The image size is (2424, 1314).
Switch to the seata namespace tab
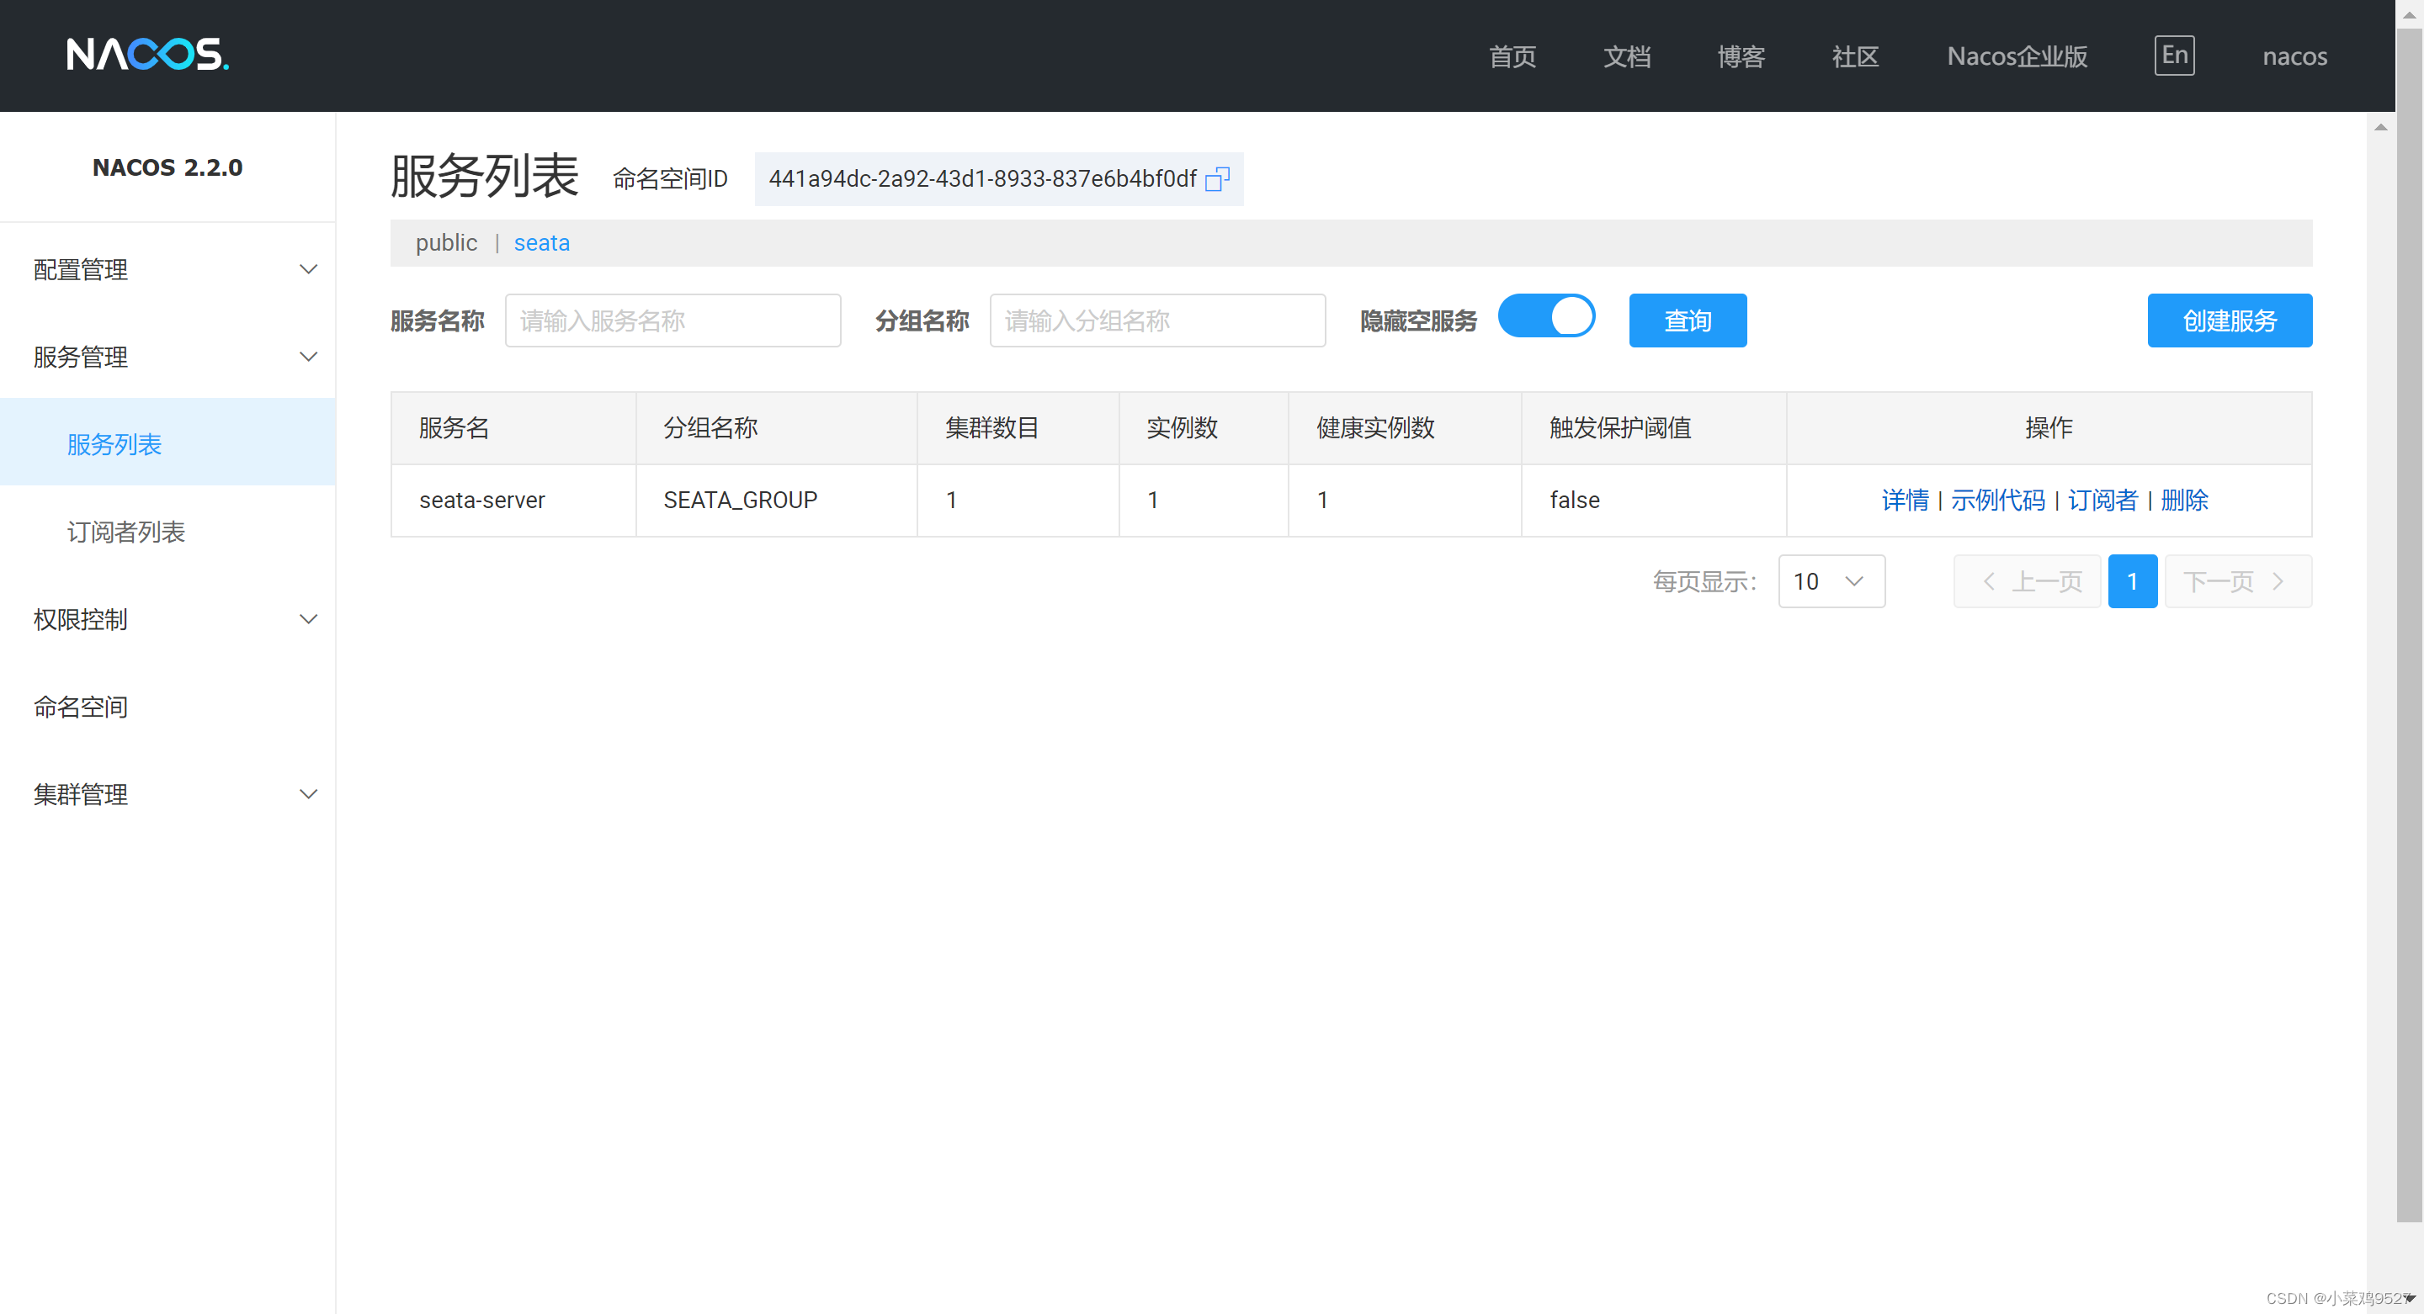tap(541, 242)
